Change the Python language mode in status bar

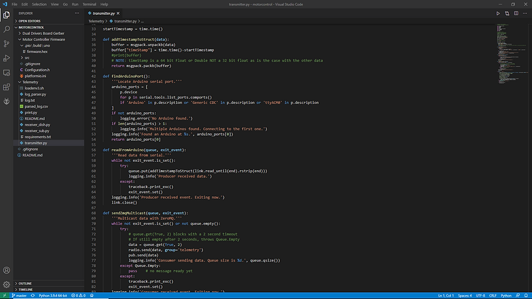point(506,295)
